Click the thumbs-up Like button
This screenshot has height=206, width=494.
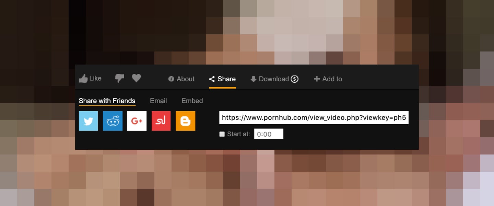[x=90, y=79]
